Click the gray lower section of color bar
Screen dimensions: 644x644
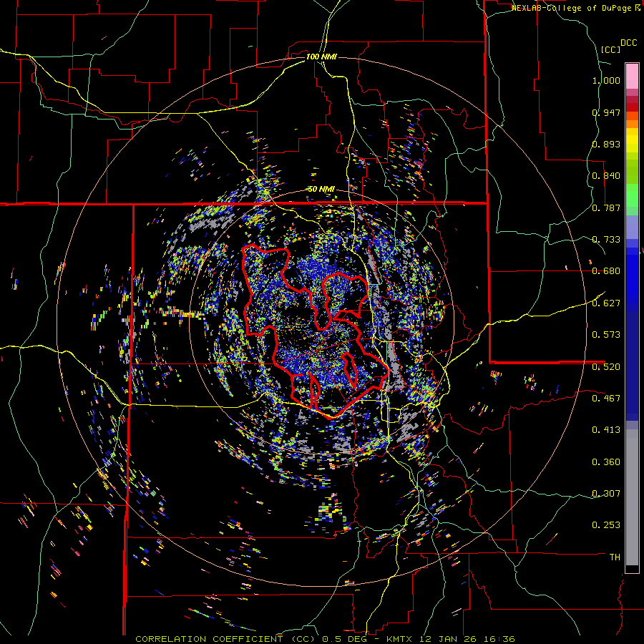[x=632, y=497]
